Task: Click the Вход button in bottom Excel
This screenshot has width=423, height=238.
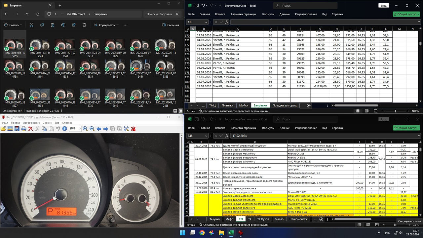Action: click(384, 119)
